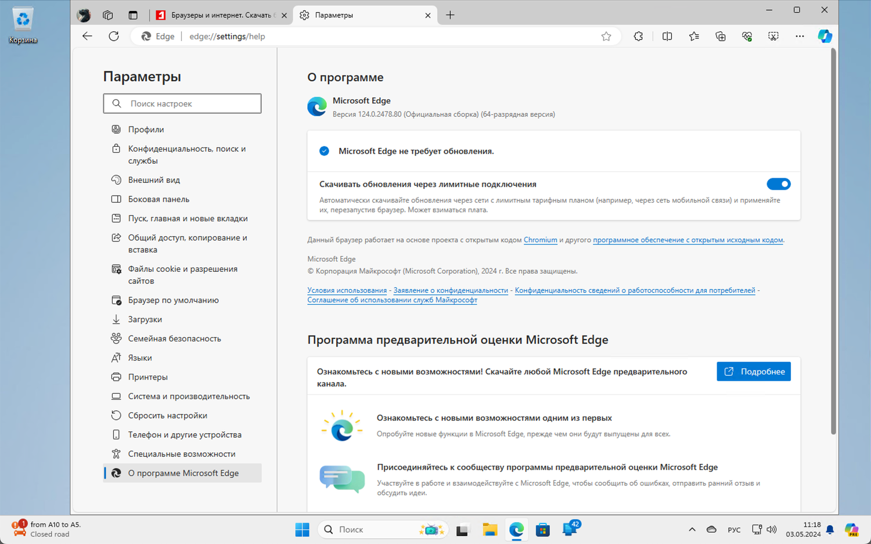
Task: Focus the 'Поиск настроек' search field
Action: point(182,103)
